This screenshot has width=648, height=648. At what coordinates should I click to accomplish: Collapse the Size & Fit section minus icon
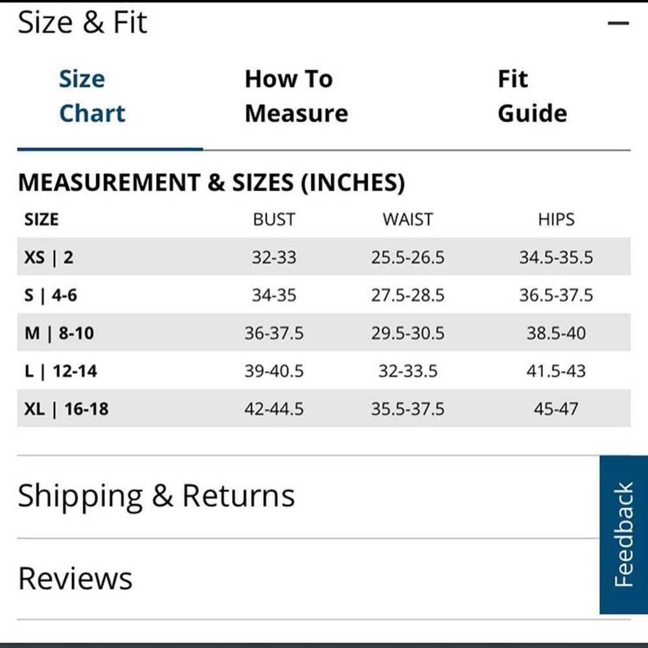click(x=618, y=23)
